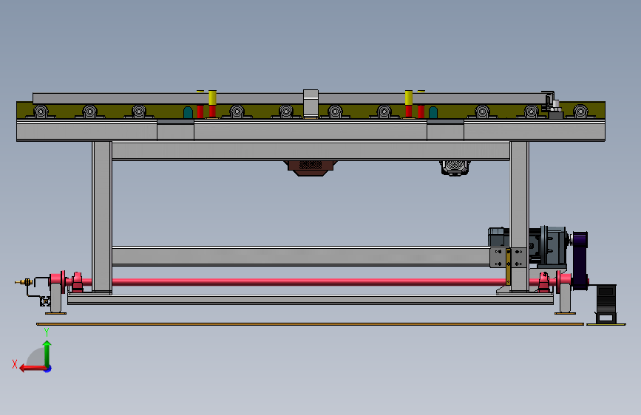Select the bottom base beam under the shaft
Viewport: 641px width, 415px height.
pos(311,300)
